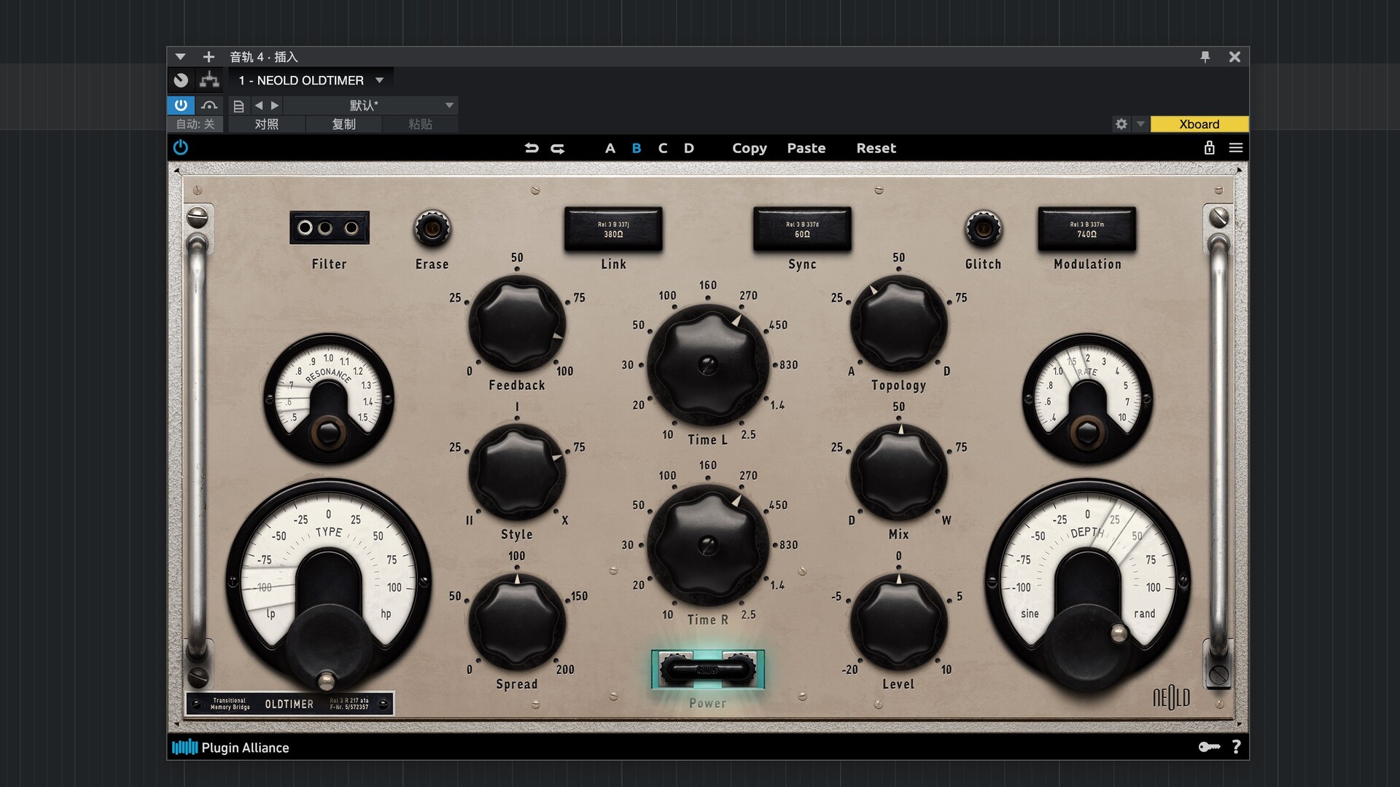Select preset slot C
The height and width of the screenshot is (787, 1400).
[x=663, y=148]
